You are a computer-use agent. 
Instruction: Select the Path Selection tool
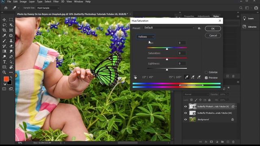click(x=11, y=62)
